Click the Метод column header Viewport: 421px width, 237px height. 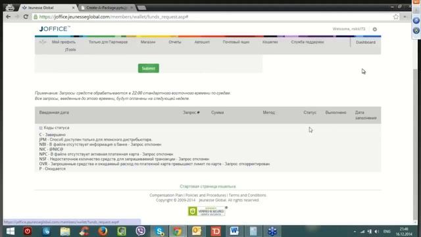pyautogui.click(x=269, y=113)
